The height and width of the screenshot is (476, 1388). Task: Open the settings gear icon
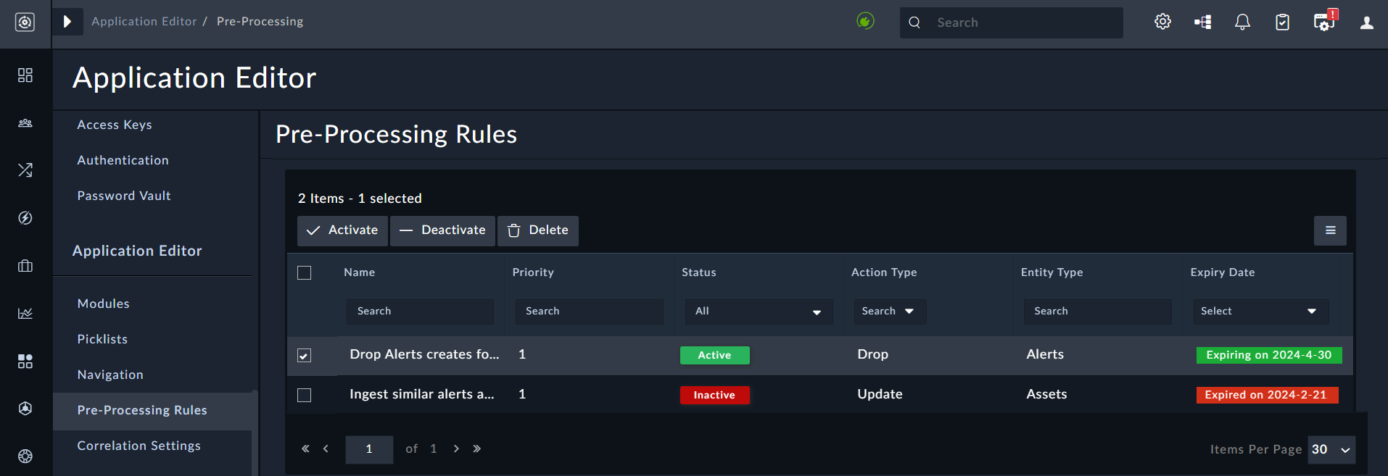(x=1162, y=22)
